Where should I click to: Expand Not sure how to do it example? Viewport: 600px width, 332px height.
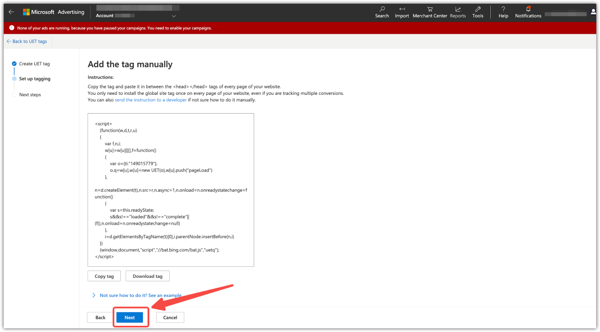coord(137,295)
